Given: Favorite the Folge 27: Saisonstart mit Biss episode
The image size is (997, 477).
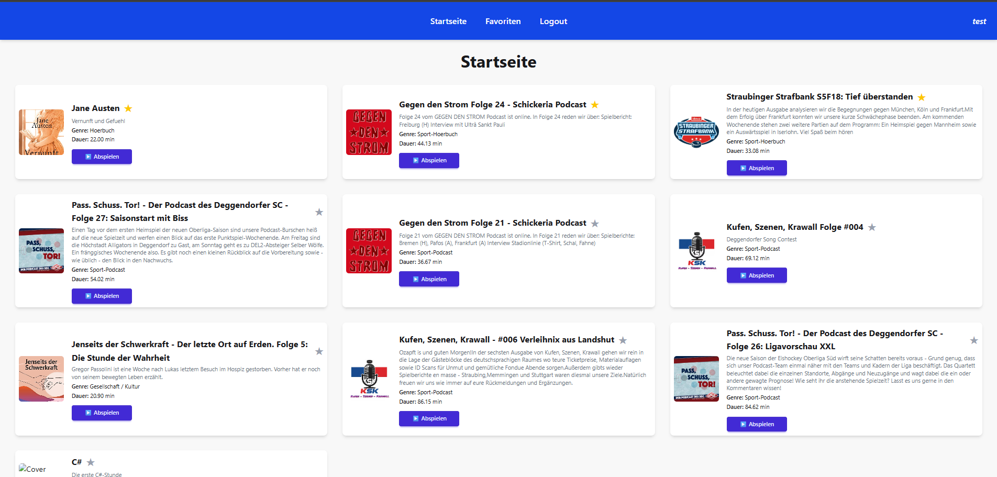Looking at the screenshot, I should (x=319, y=212).
